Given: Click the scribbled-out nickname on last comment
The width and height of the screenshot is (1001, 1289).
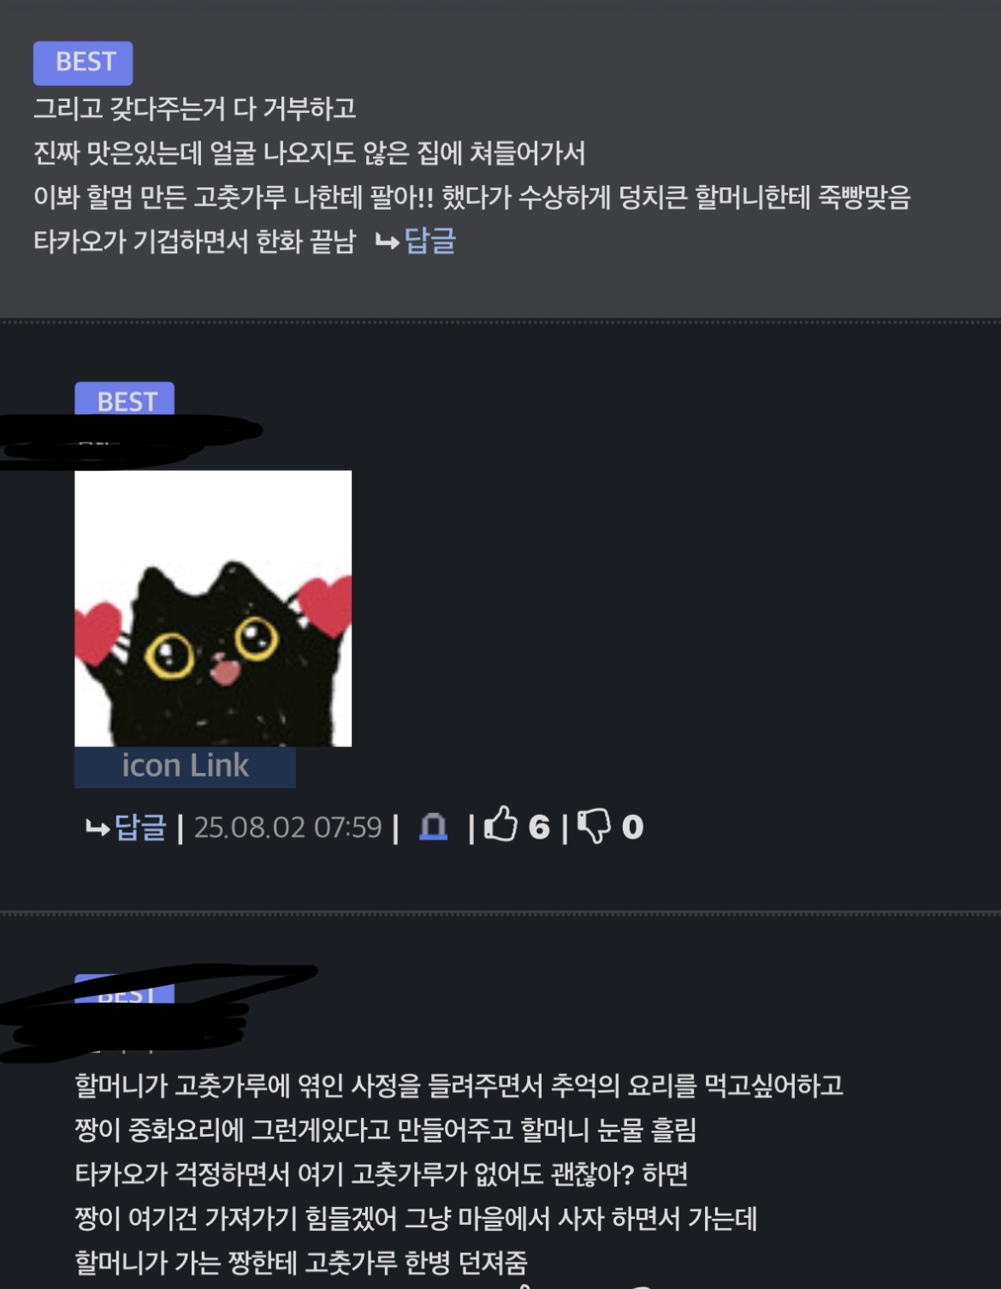Looking at the screenshot, I should tap(154, 1014).
